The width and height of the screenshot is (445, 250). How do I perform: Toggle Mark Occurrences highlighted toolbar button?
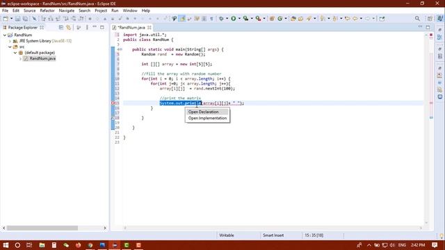pos(182,19)
